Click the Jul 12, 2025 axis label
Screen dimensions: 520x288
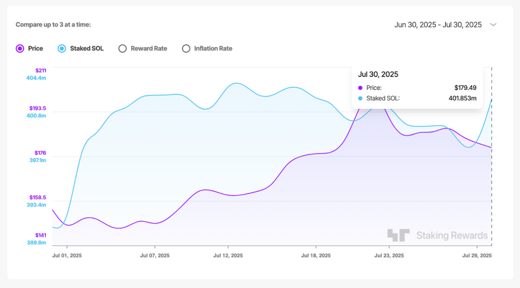(228, 255)
